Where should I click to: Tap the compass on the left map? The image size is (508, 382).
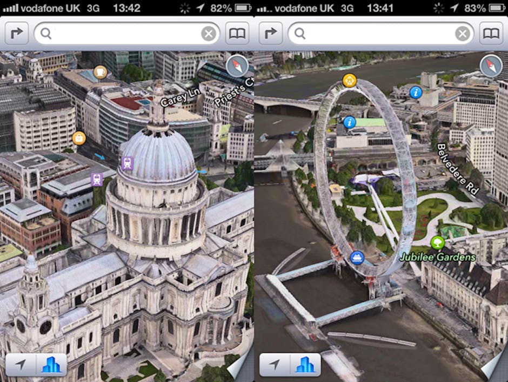tap(237, 66)
